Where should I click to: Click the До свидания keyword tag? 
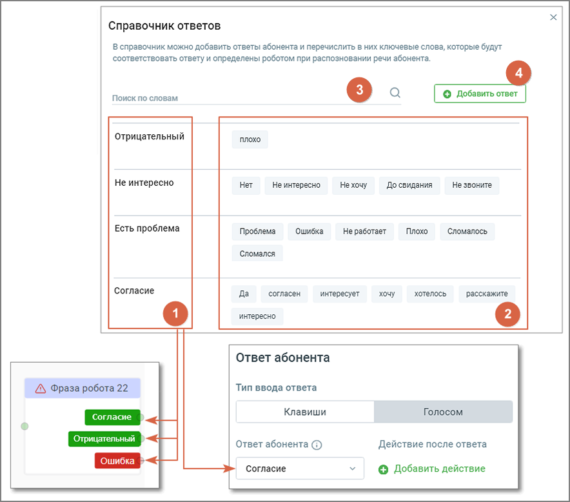409,185
